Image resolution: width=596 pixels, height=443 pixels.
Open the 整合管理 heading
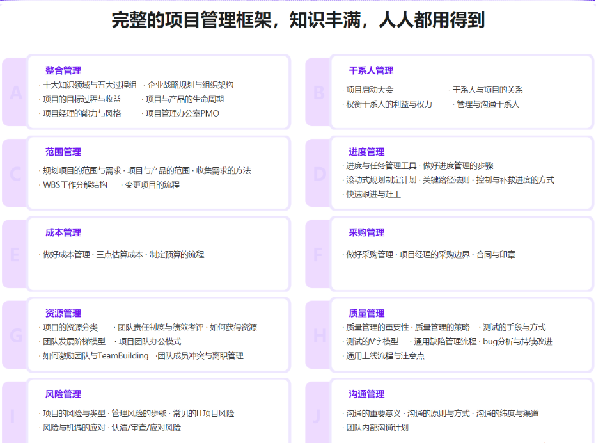pos(63,70)
